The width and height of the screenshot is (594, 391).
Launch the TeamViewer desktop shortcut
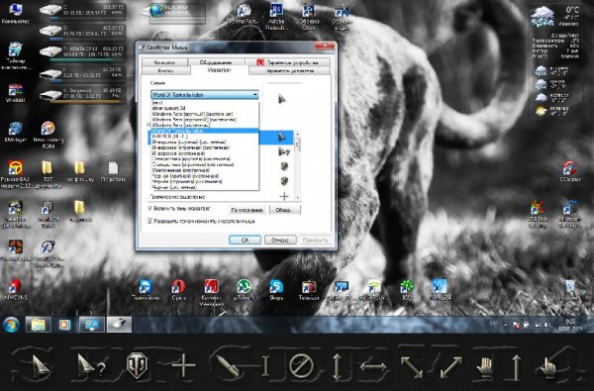click(146, 290)
